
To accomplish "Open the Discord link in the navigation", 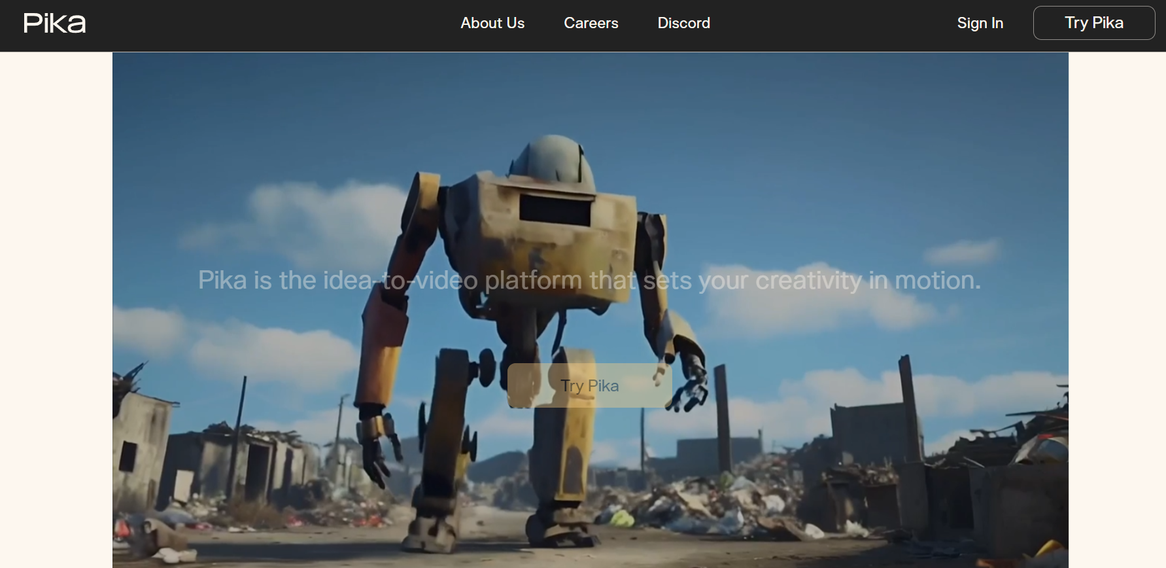I will [x=683, y=23].
